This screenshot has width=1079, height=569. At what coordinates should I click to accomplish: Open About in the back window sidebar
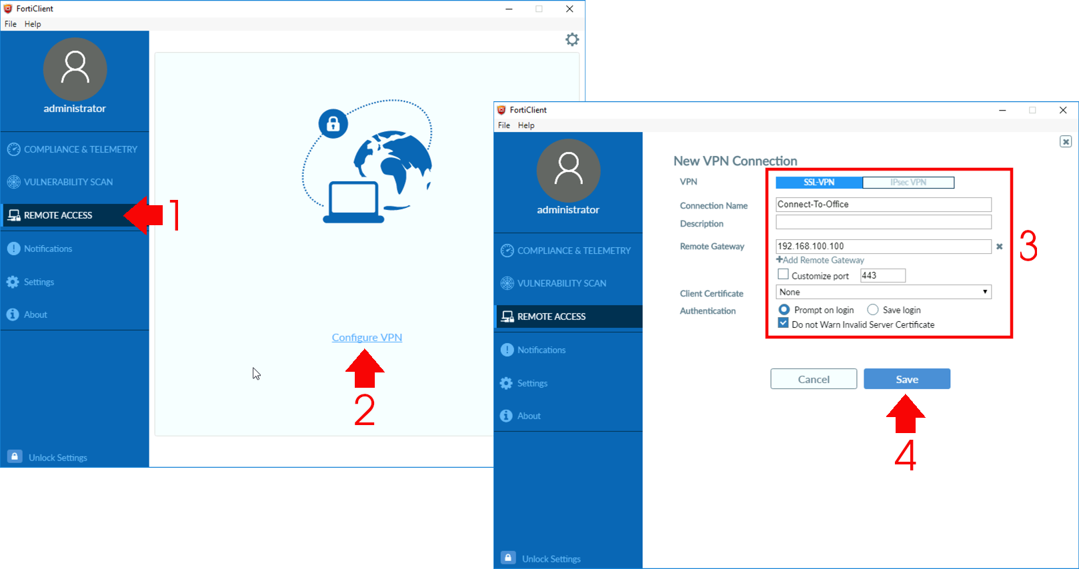(27, 314)
